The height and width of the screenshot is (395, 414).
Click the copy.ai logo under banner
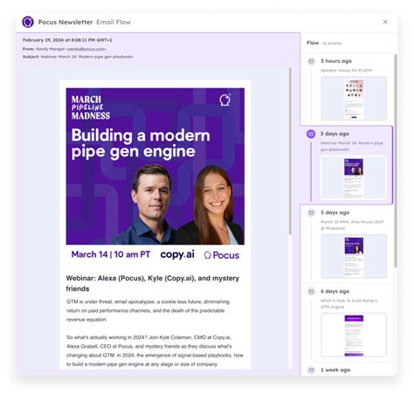(177, 254)
